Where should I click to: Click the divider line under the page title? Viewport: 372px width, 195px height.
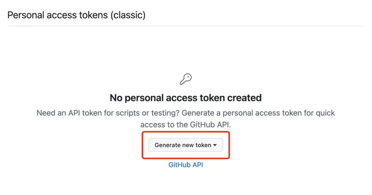(186, 26)
